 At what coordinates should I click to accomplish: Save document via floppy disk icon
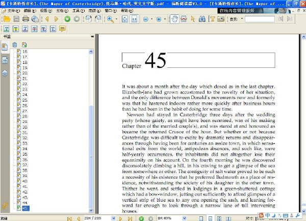point(16,19)
